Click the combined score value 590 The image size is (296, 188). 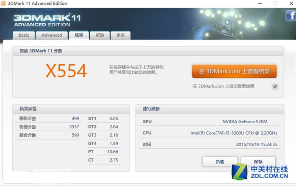[x=75, y=135]
